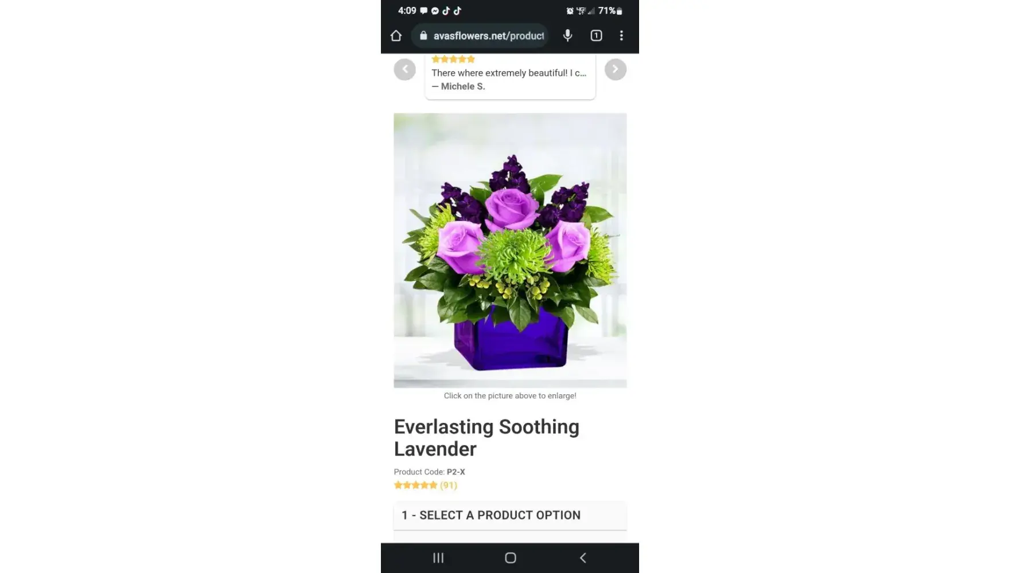Screen dimensions: 1020x573
Task: Click the product star rating below the code
Action: point(415,485)
